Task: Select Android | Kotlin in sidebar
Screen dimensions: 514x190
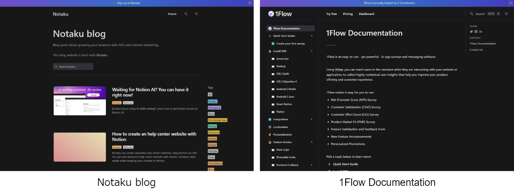Action: [286, 89]
